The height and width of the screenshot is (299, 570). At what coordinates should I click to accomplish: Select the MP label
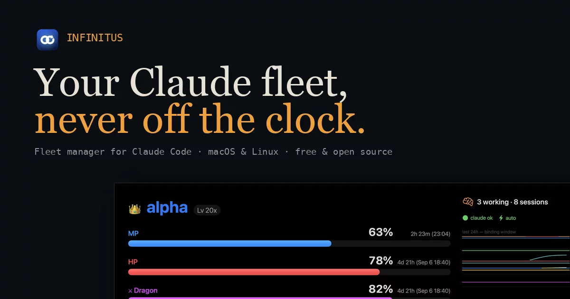tap(133, 234)
